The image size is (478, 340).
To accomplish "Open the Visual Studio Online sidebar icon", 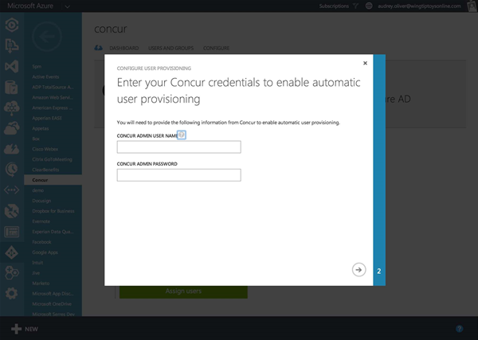I will click(x=12, y=66).
